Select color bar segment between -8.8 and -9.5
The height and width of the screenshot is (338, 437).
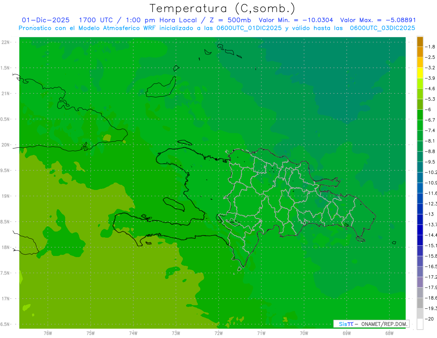click(420, 156)
